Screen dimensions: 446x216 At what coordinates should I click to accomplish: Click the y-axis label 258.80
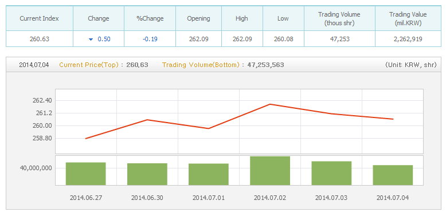coord(42,139)
